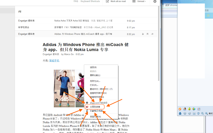Choose 另存为(A) from the context menu

[x=95, y=81]
